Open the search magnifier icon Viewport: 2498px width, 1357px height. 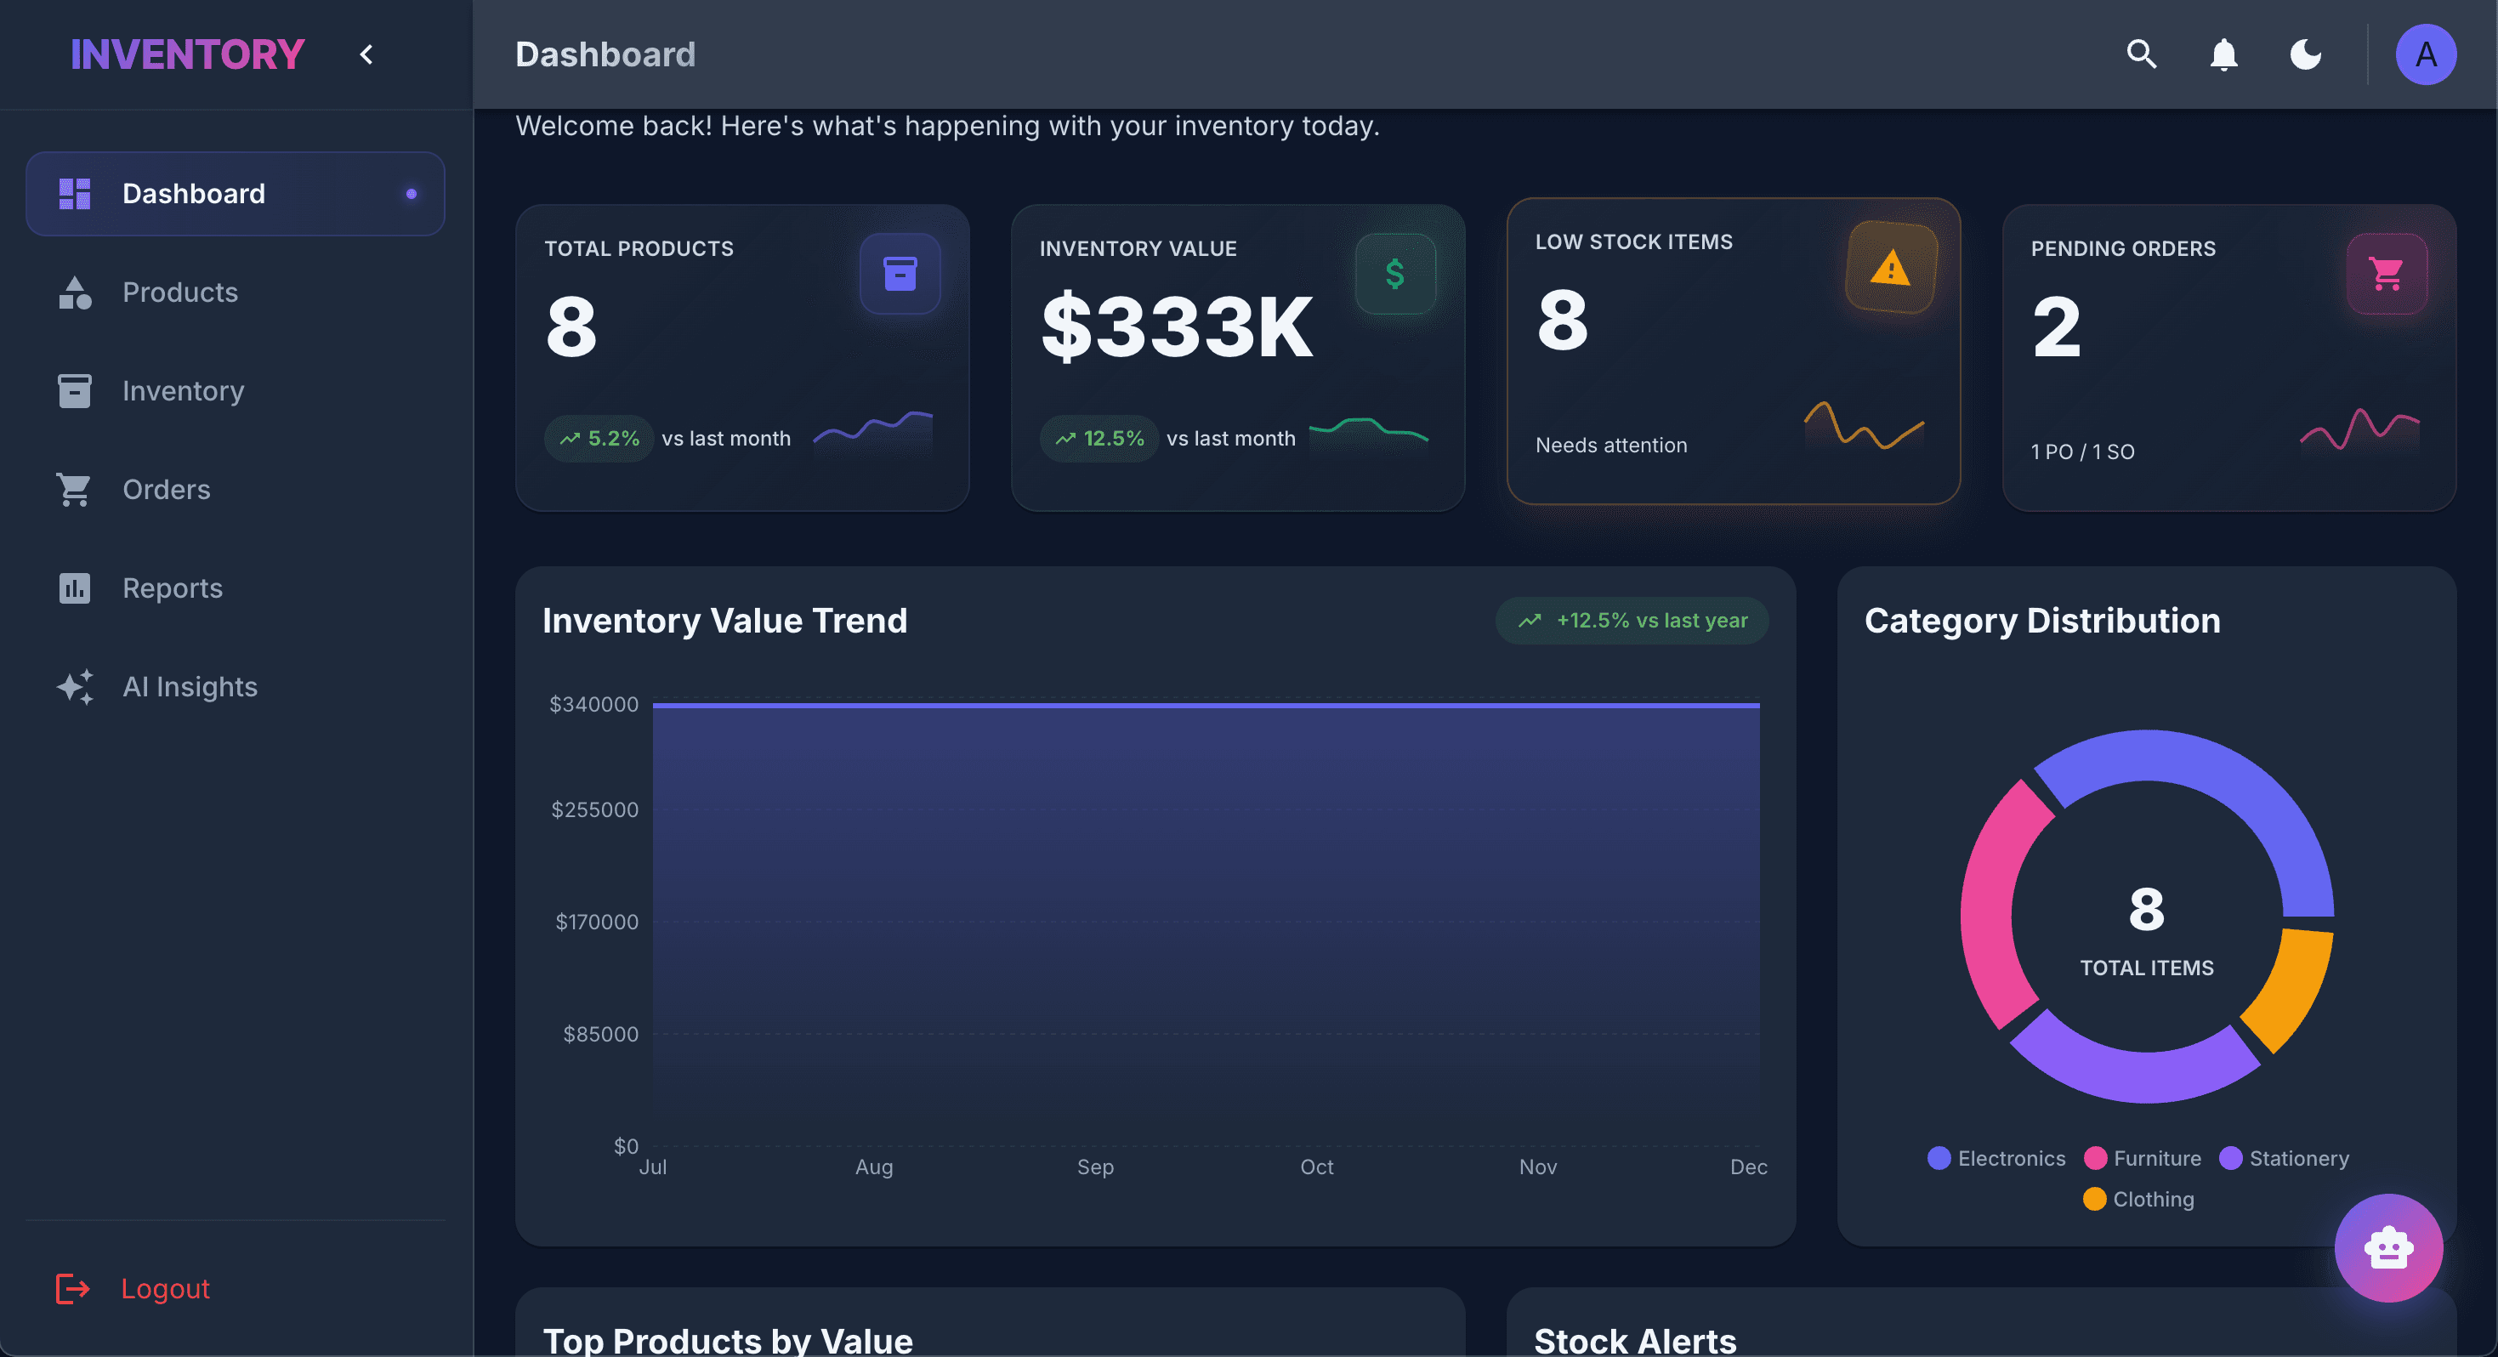pos(2141,54)
